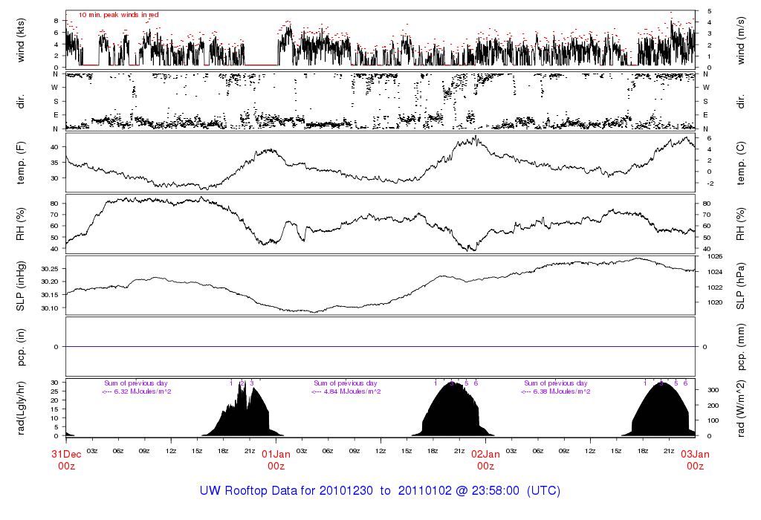The image size is (761, 520).
Task: Click the 'temp. (C)' axis label
Action: pyautogui.click(x=741, y=163)
